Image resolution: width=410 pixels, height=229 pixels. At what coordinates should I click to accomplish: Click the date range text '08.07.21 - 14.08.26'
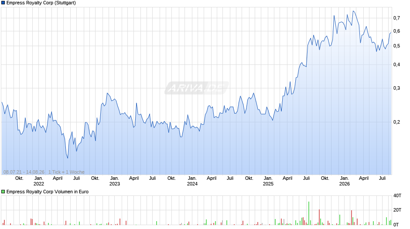(24, 172)
